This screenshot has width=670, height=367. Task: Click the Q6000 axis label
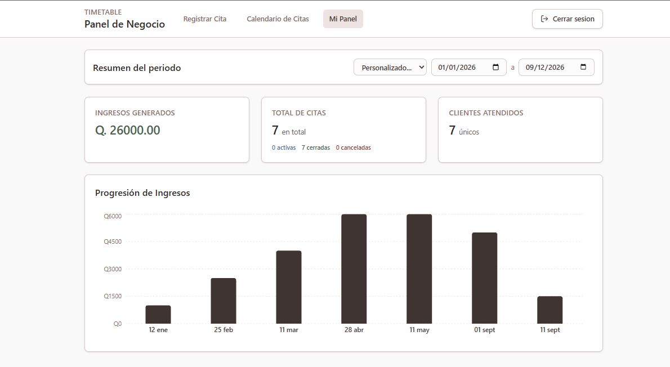113,216
